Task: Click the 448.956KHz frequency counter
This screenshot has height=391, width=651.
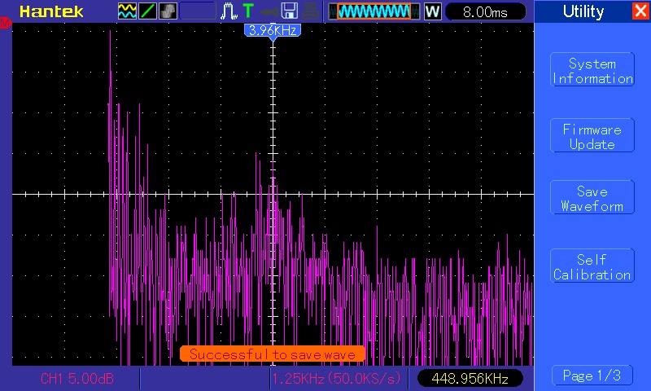Action: (x=470, y=379)
